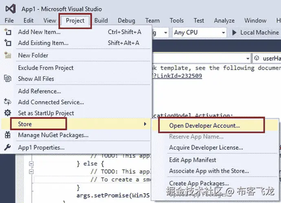
Task: Open the View menu
Action: [x=50, y=20]
